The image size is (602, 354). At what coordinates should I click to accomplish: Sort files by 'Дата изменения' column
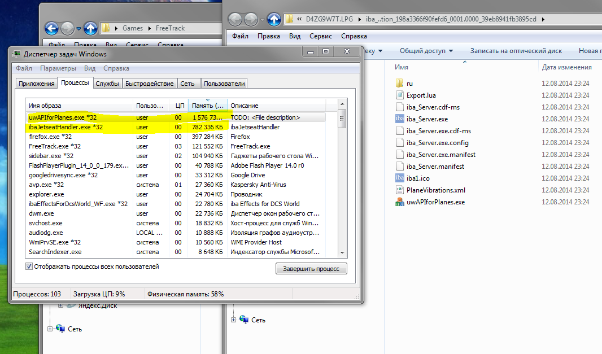[566, 67]
